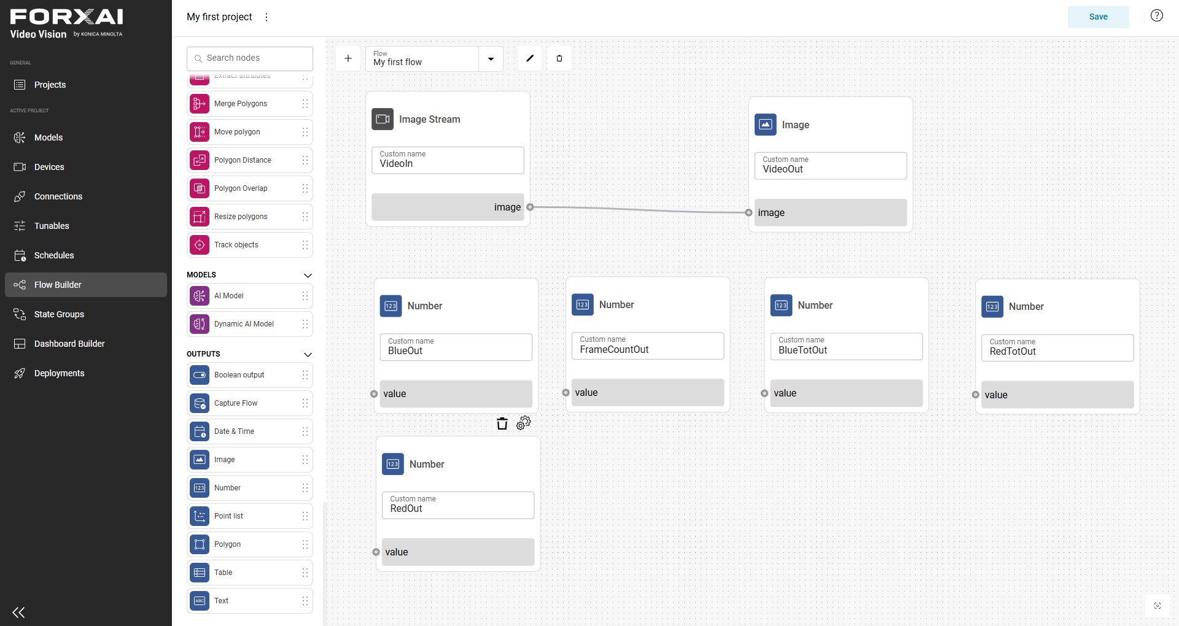
Task: Select the Track objects node icon
Action: click(x=200, y=245)
